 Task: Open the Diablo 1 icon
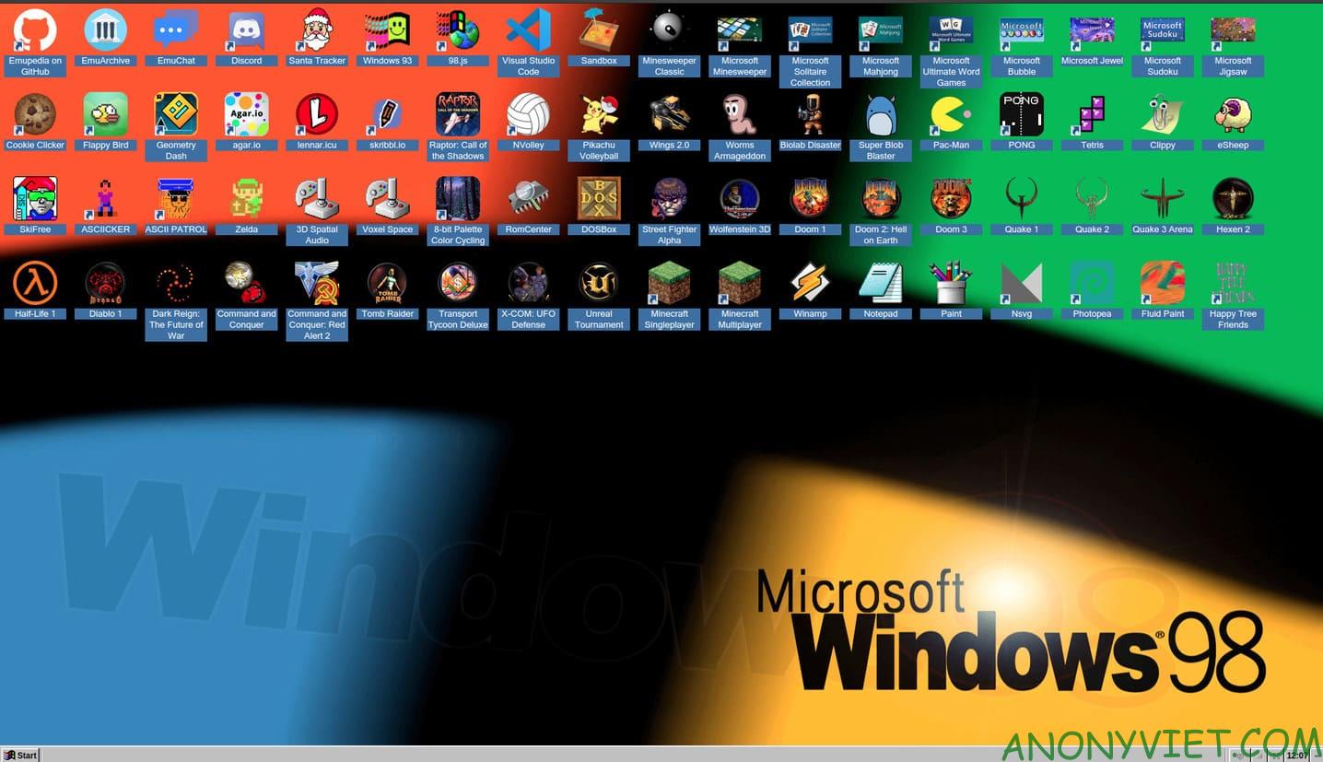point(106,283)
